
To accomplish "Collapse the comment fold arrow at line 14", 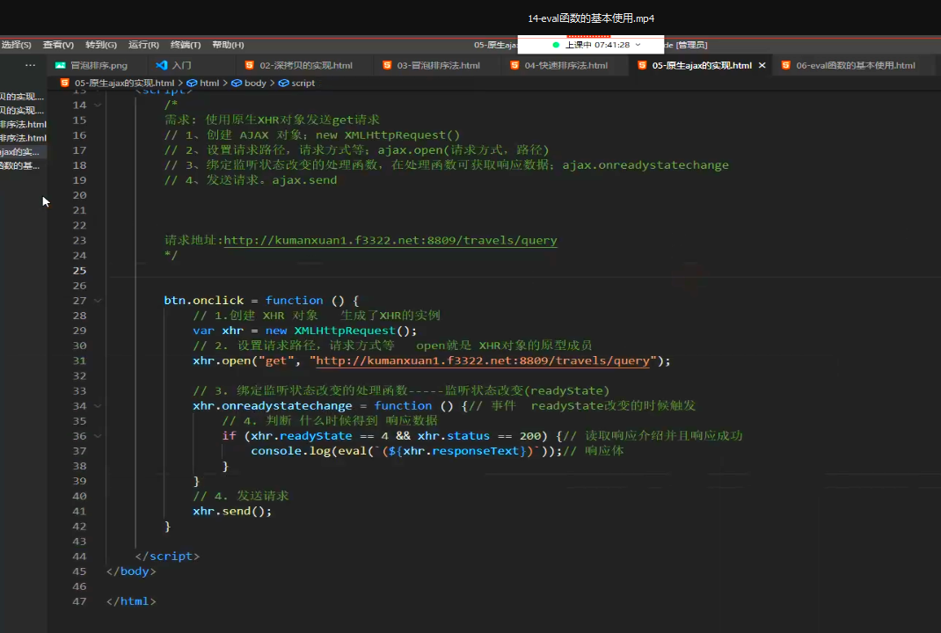I will [x=98, y=105].
